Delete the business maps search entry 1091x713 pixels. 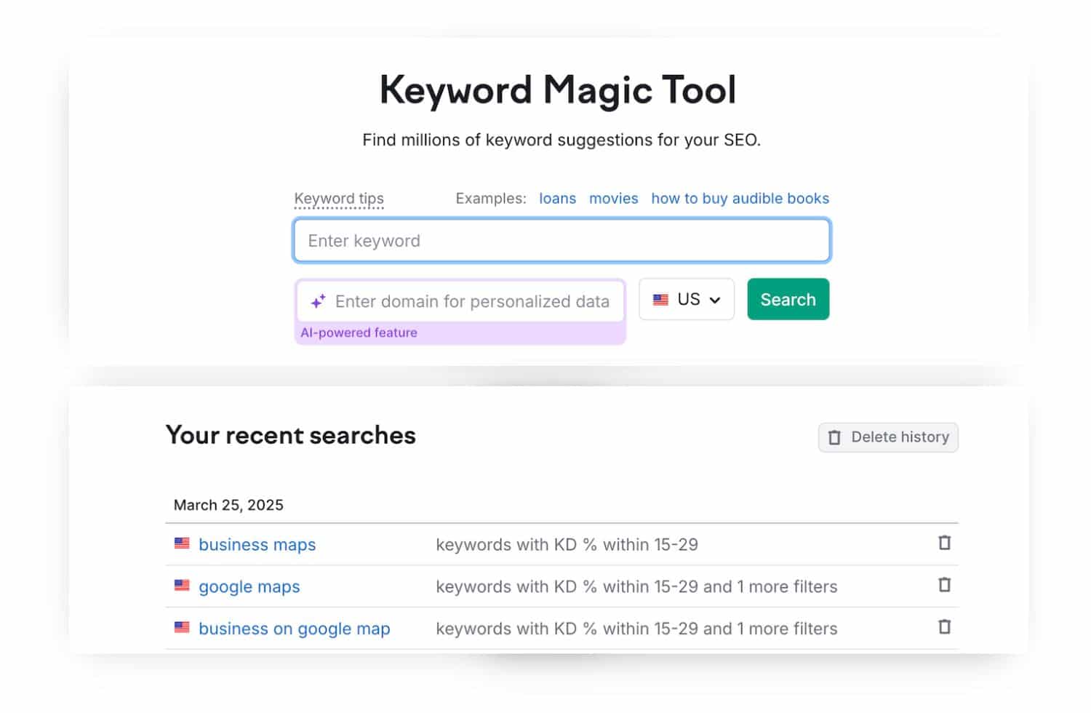[944, 543]
